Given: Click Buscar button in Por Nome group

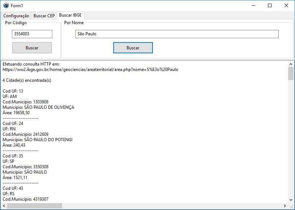Looking at the screenshot, I should tap(133, 48).
